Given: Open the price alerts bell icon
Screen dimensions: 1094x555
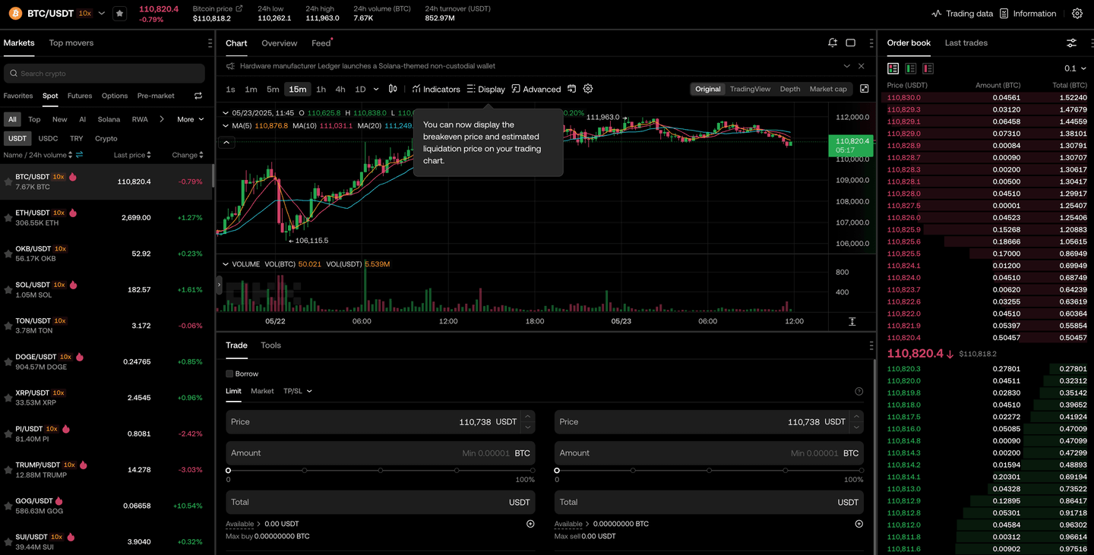Looking at the screenshot, I should point(832,43).
